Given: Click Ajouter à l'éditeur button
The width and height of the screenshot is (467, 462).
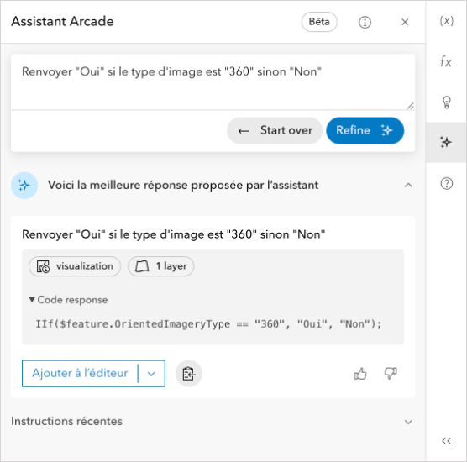Looking at the screenshot, I should tap(80, 374).
